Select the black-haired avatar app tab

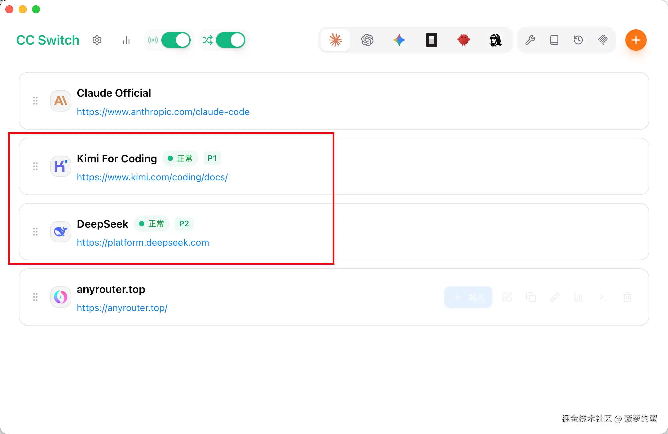pos(496,40)
